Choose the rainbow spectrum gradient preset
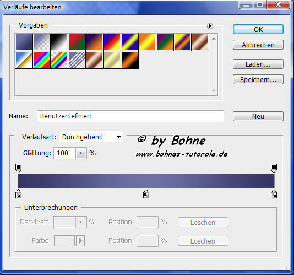The width and height of the screenshot is (294, 275). click(41, 60)
